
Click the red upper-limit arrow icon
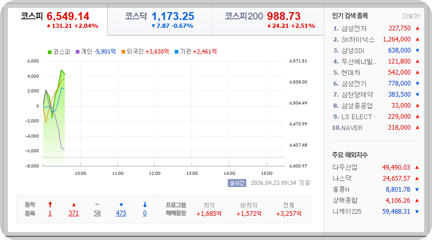point(50,204)
